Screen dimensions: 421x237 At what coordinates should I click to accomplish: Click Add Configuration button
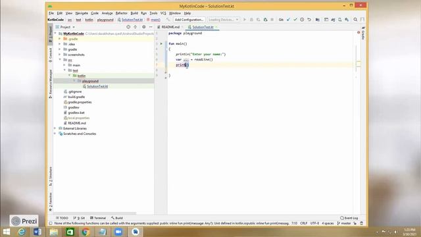click(x=189, y=20)
